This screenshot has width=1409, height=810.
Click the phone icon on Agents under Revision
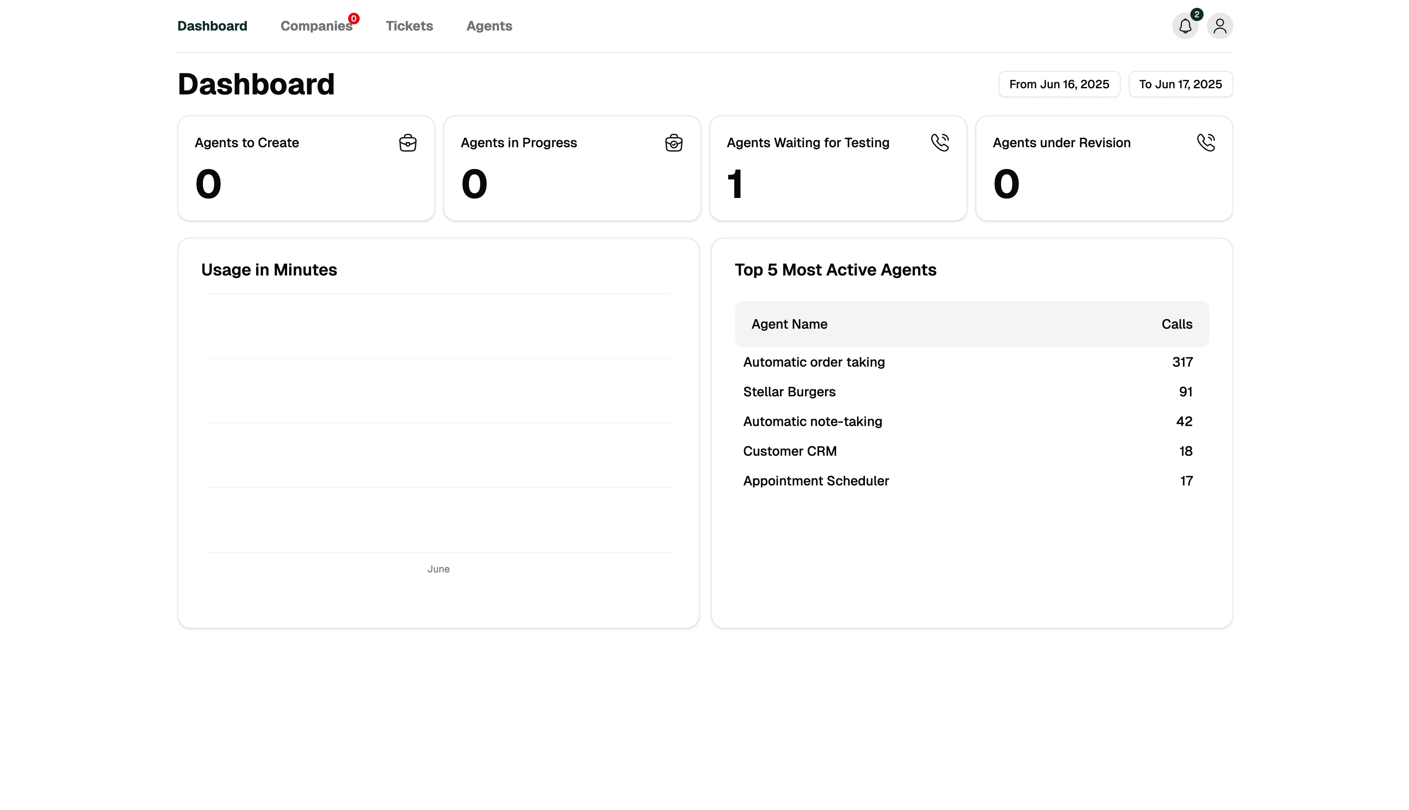(x=1206, y=142)
